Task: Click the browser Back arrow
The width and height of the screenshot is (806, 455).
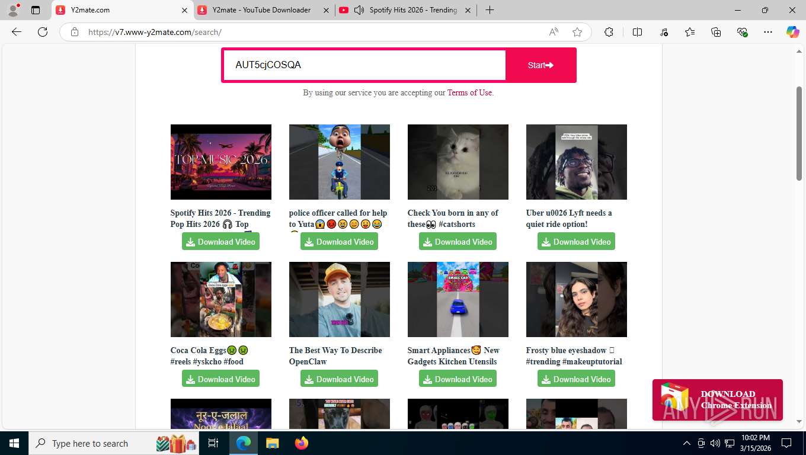Action: coord(17,32)
